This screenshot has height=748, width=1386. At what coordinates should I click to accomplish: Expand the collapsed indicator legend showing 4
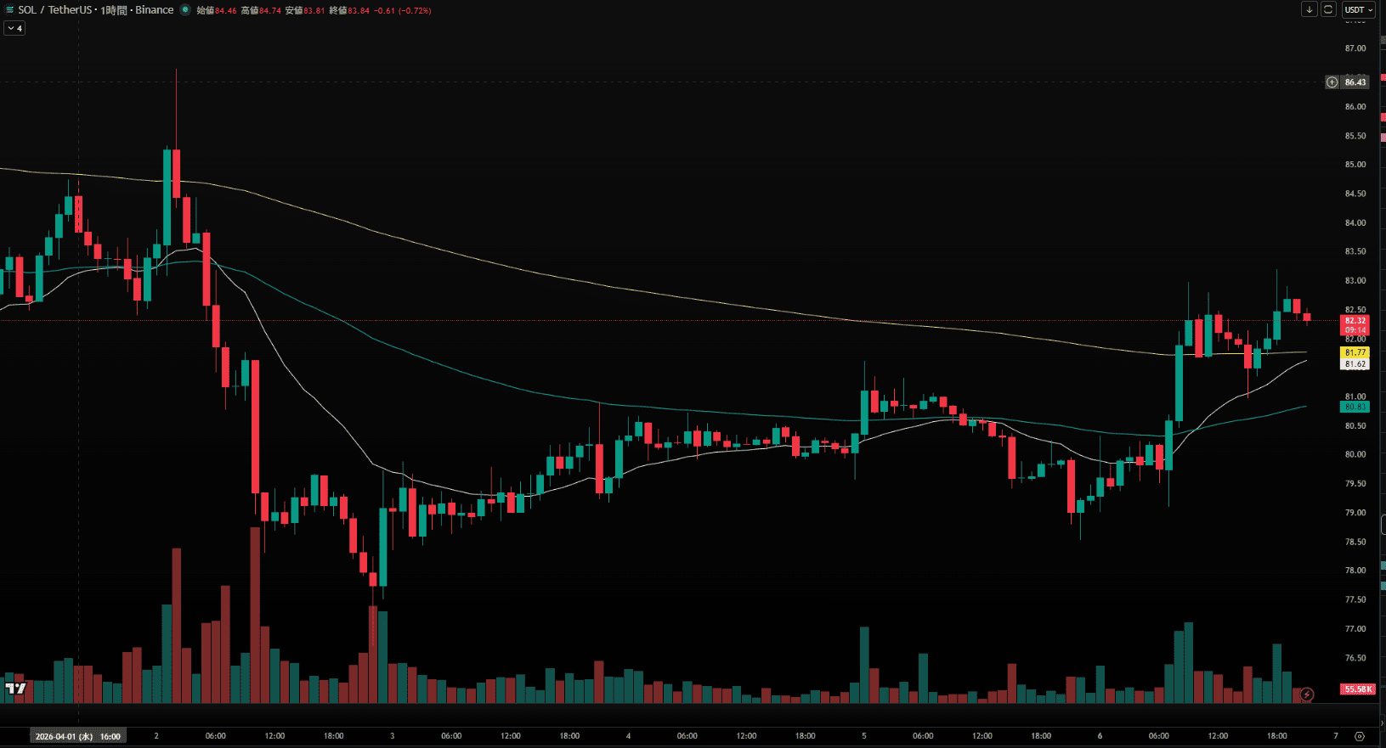click(x=14, y=28)
